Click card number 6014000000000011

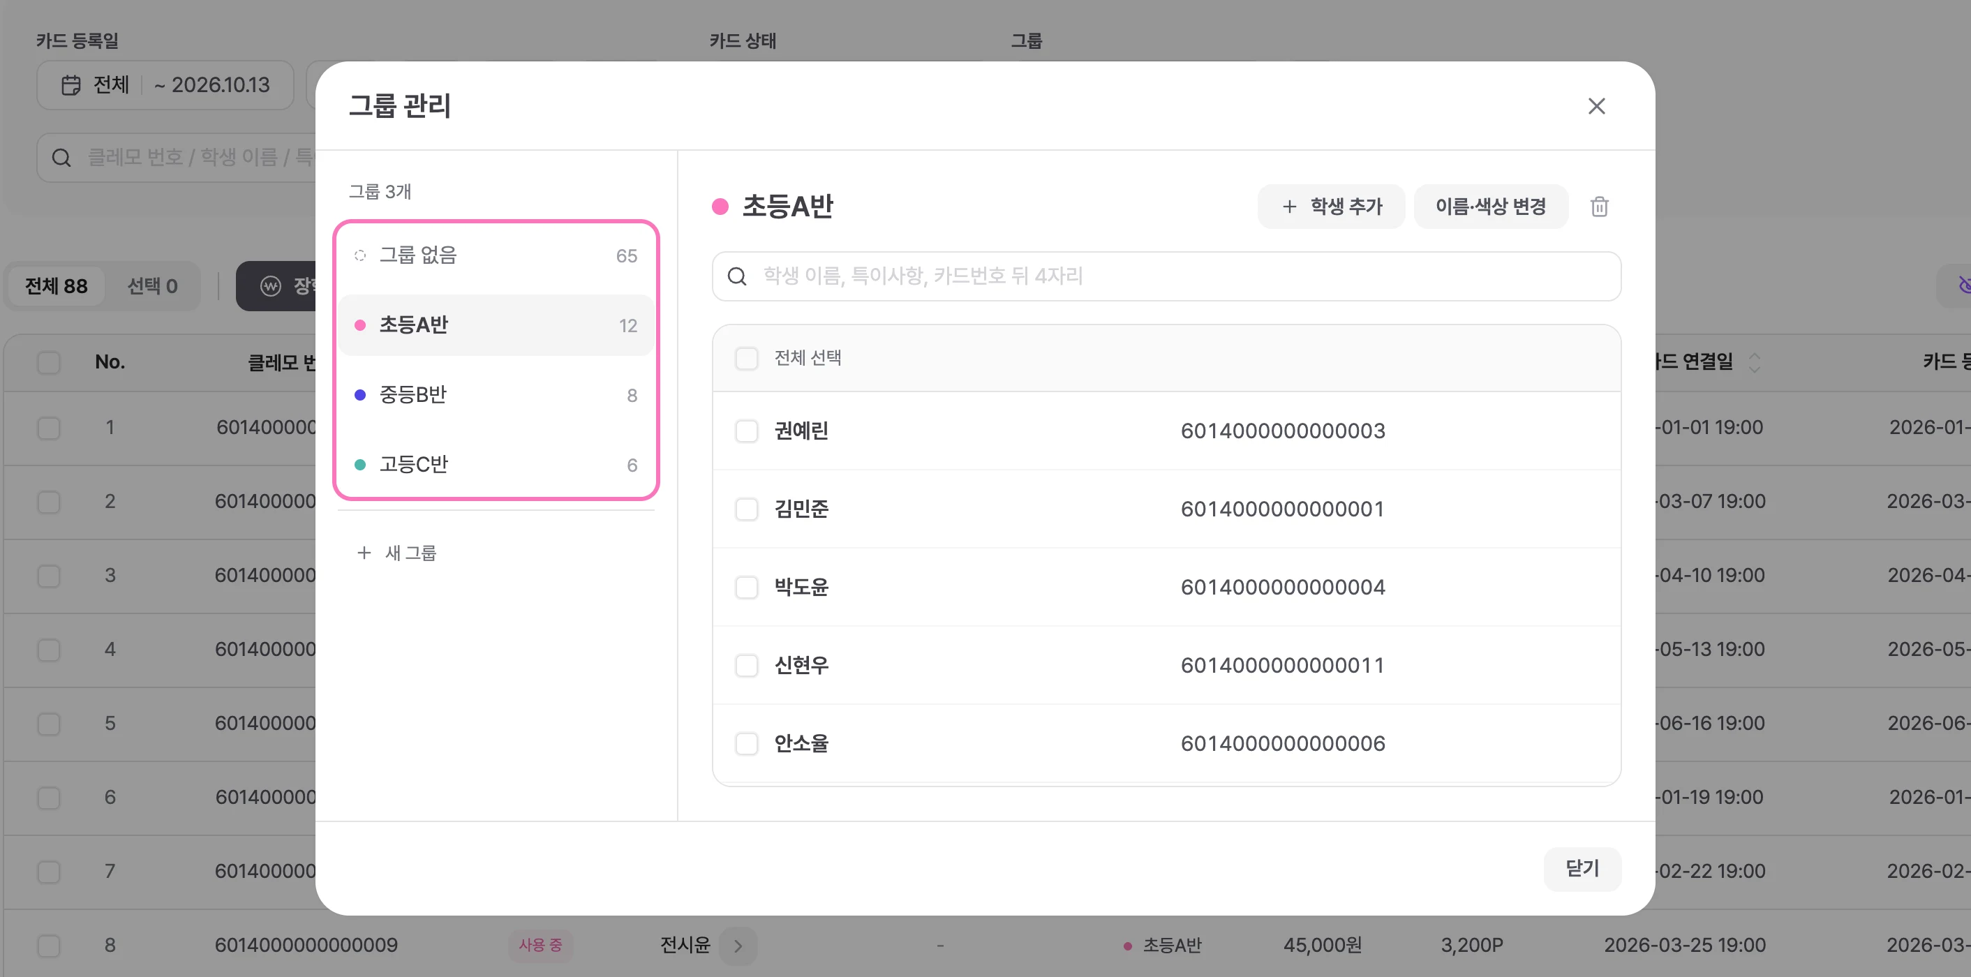pos(1282,665)
